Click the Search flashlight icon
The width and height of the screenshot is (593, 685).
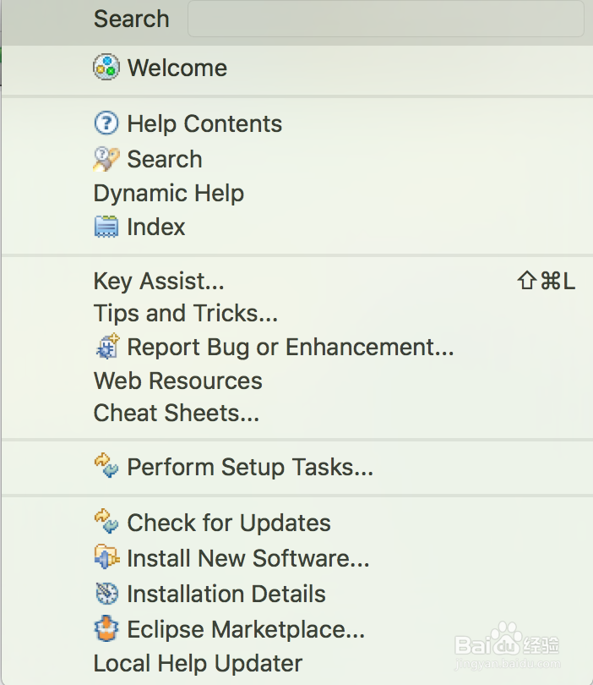[106, 159]
